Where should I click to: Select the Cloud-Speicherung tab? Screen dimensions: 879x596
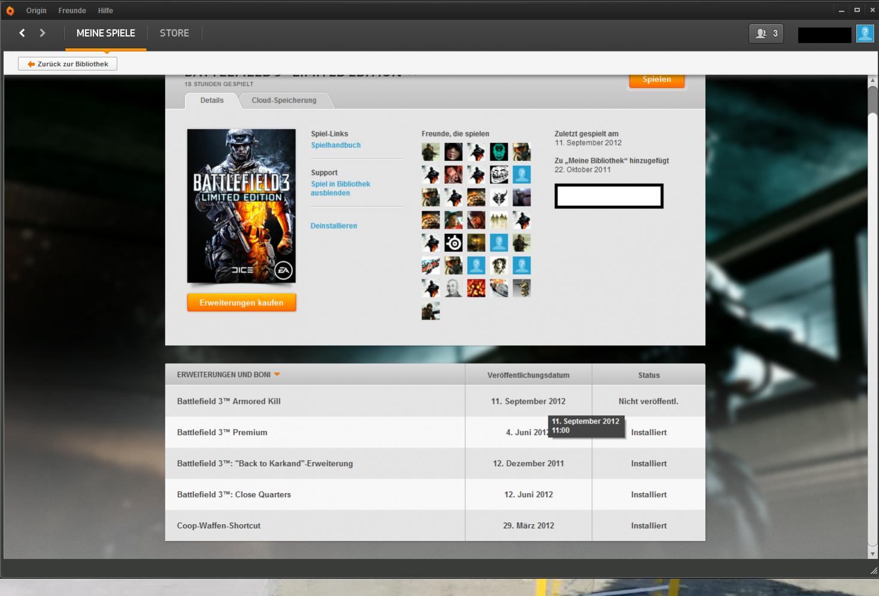click(284, 101)
